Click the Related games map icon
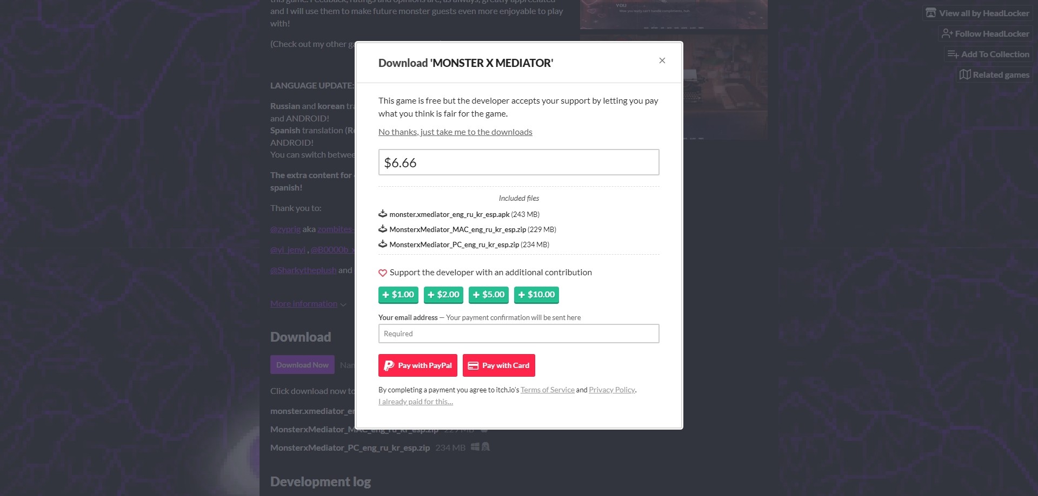This screenshot has height=496, width=1038. click(x=965, y=74)
